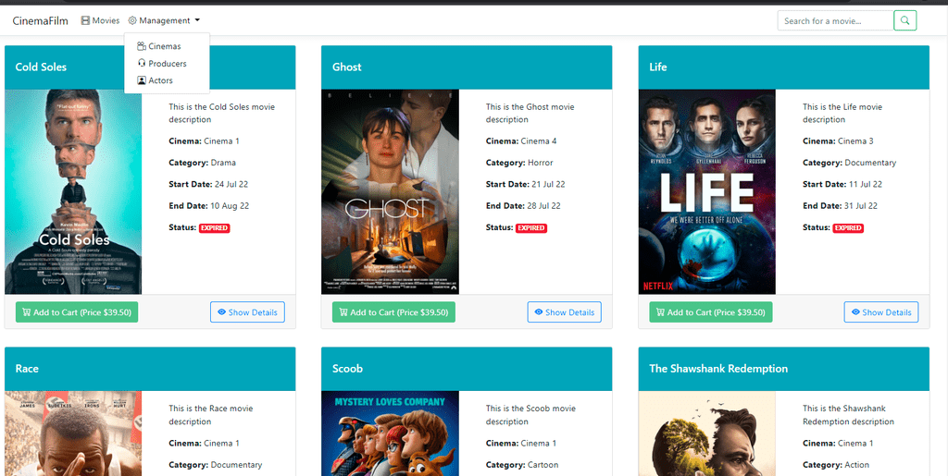This screenshot has width=948, height=476.
Task: Click the Scoob movie description text
Action: tap(530, 415)
